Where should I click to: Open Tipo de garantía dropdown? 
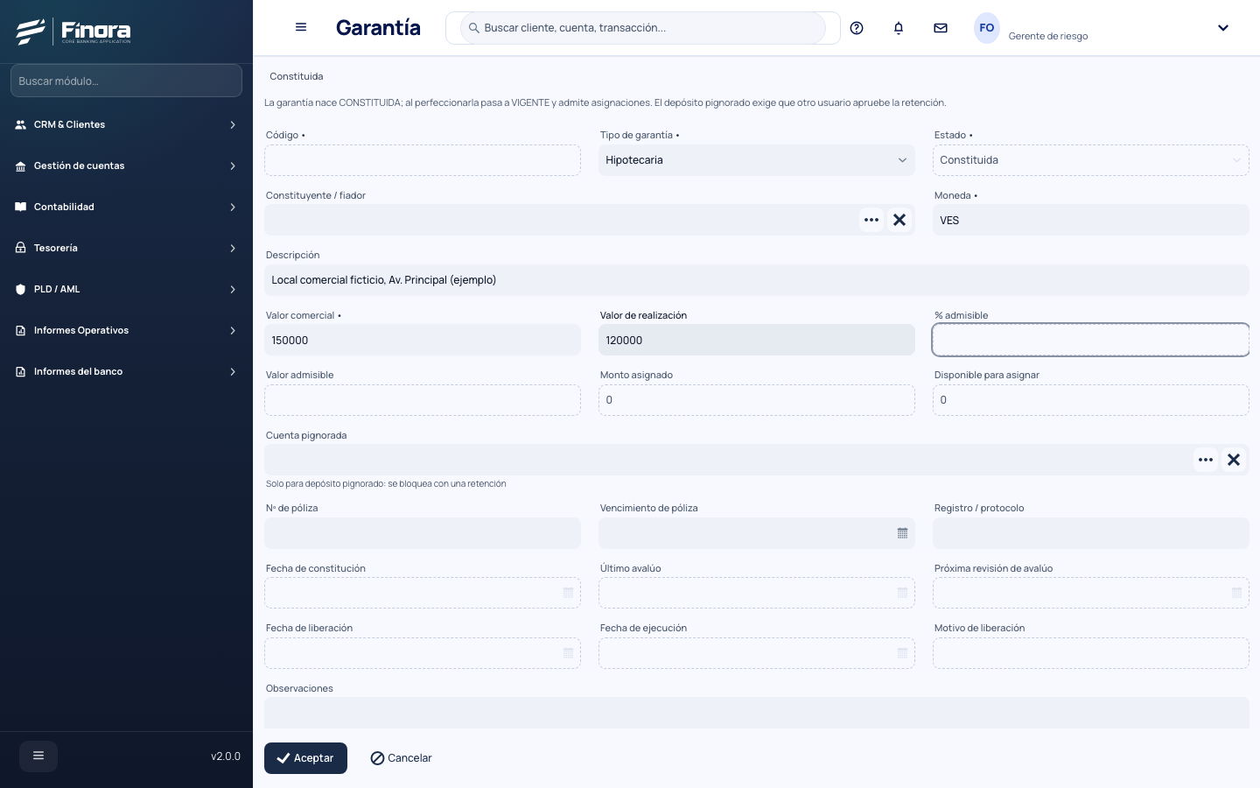[x=757, y=160]
